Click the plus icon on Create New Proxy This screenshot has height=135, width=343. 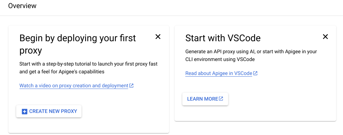point(25,112)
